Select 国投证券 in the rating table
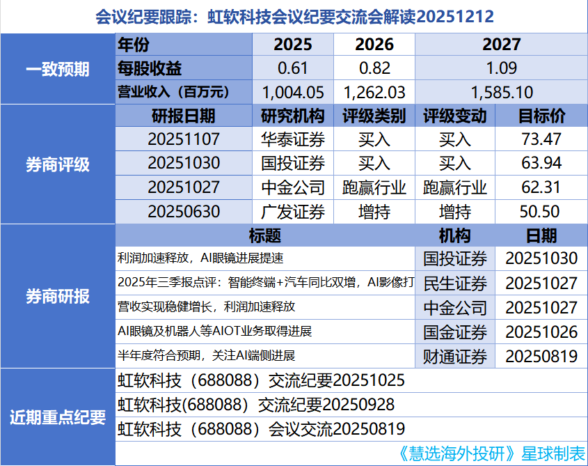Screen dimensions: 588x466 pyautogui.click(x=293, y=164)
